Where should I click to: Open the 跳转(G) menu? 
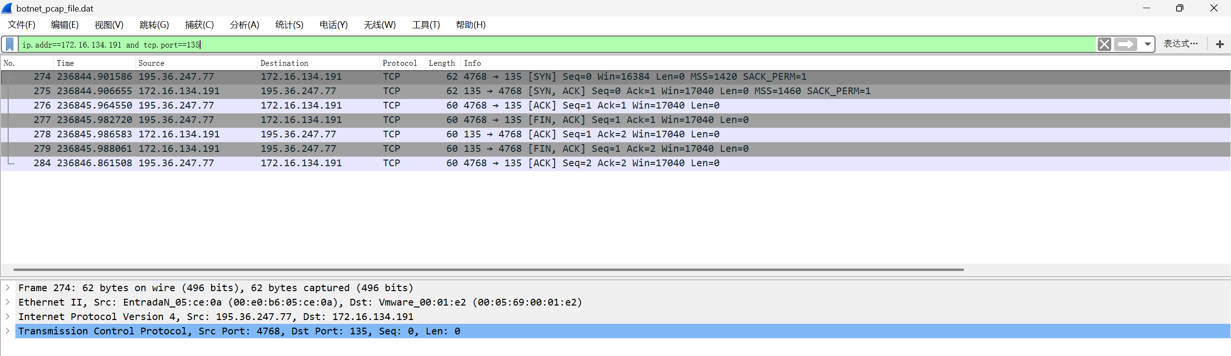click(154, 25)
